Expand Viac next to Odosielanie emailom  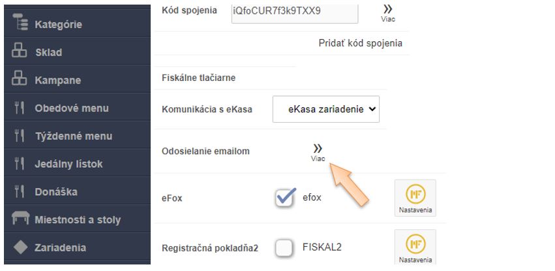[x=318, y=152]
